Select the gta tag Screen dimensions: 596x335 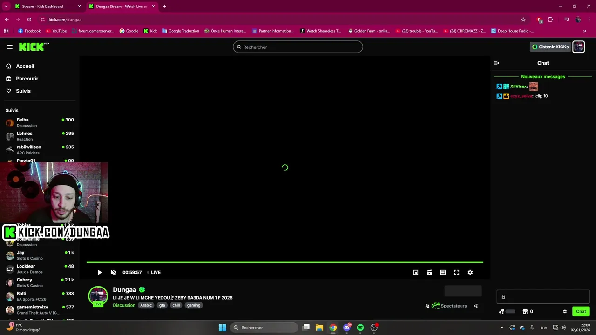pyautogui.click(x=162, y=305)
